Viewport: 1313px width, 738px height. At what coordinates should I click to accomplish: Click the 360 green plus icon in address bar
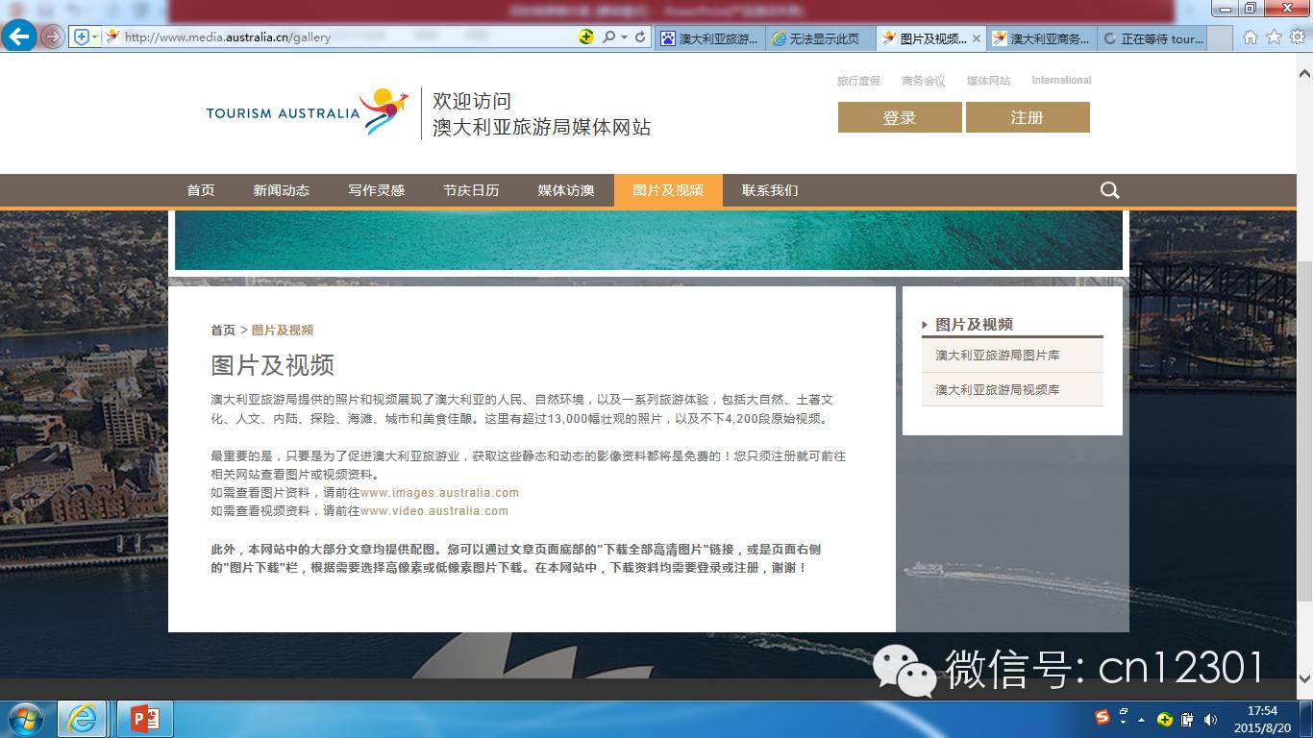click(x=586, y=37)
